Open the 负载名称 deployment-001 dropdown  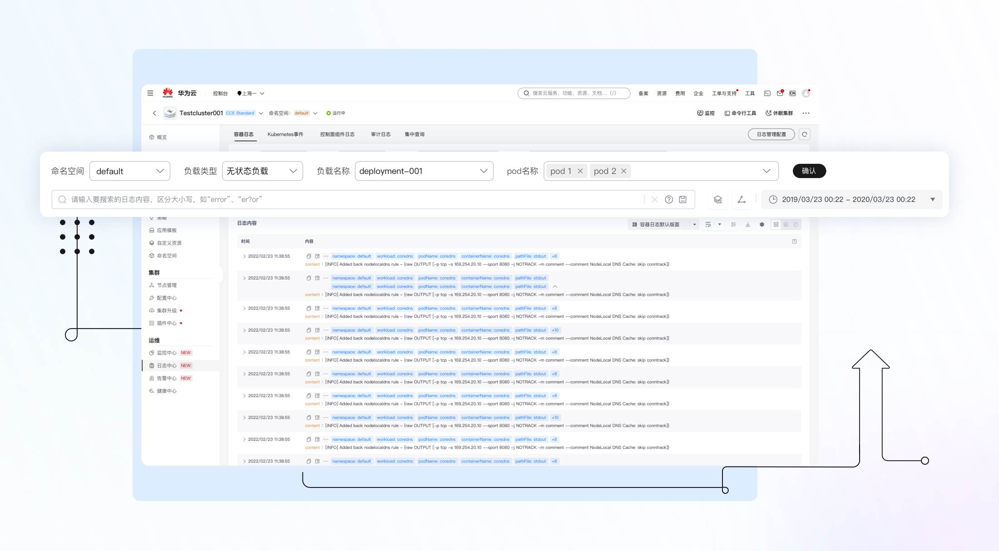point(424,171)
